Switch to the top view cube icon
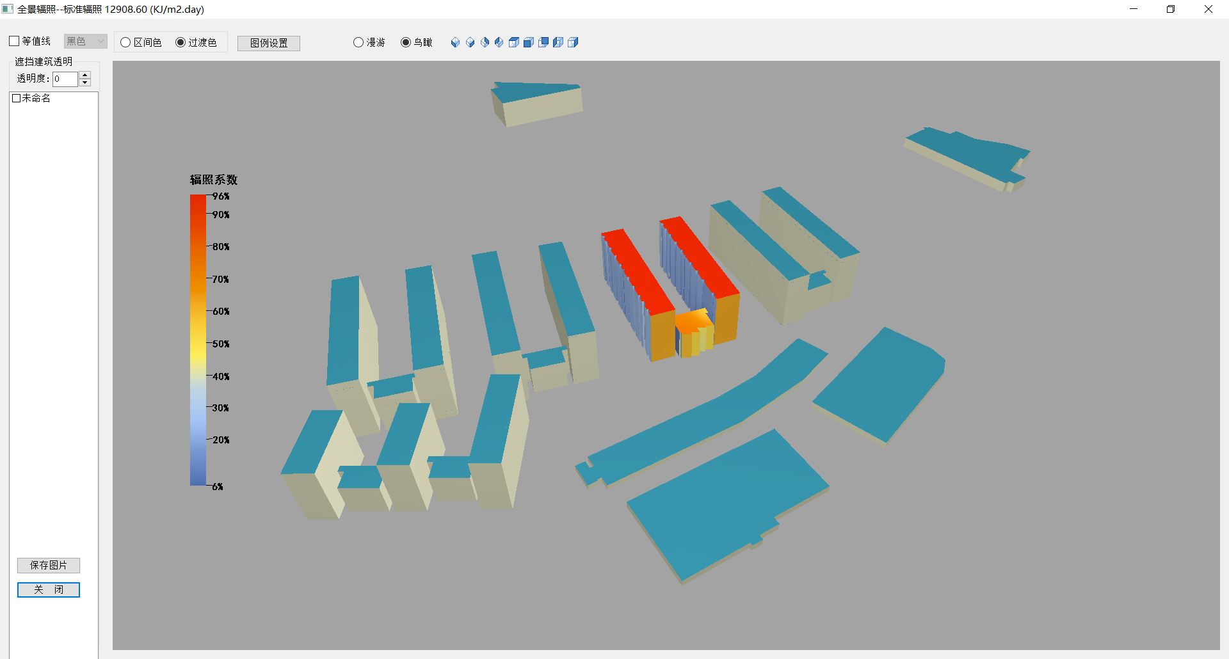This screenshot has height=659, width=1229. 514,42
